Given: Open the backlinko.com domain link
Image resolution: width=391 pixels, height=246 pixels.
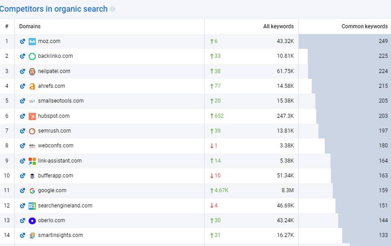Looking at the screenshot, I should [55, 56].
